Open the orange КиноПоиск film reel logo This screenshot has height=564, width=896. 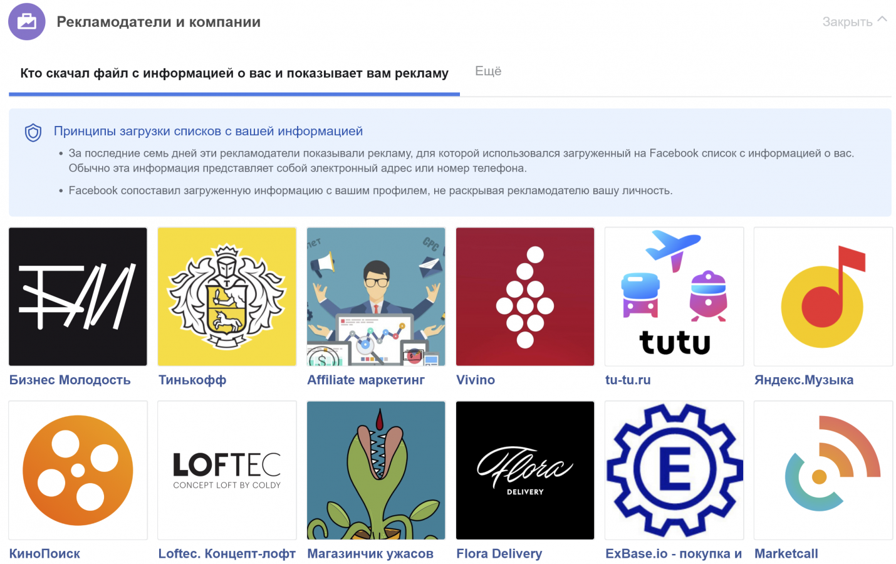click(x=78, y=470)
